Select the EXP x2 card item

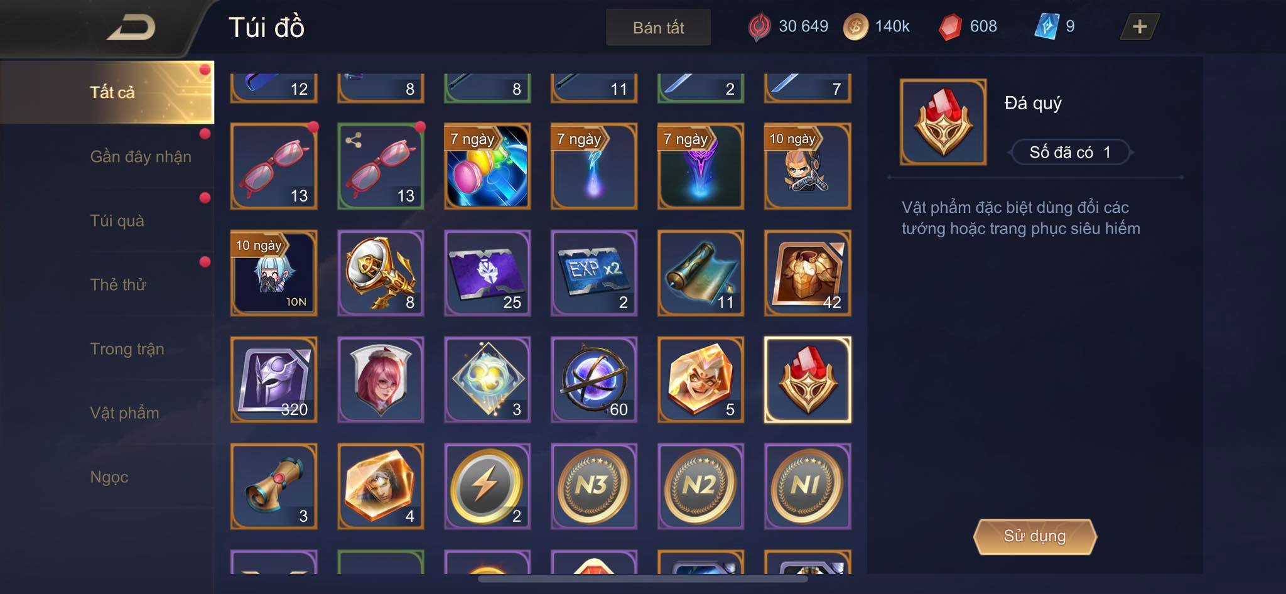[594, 273]
